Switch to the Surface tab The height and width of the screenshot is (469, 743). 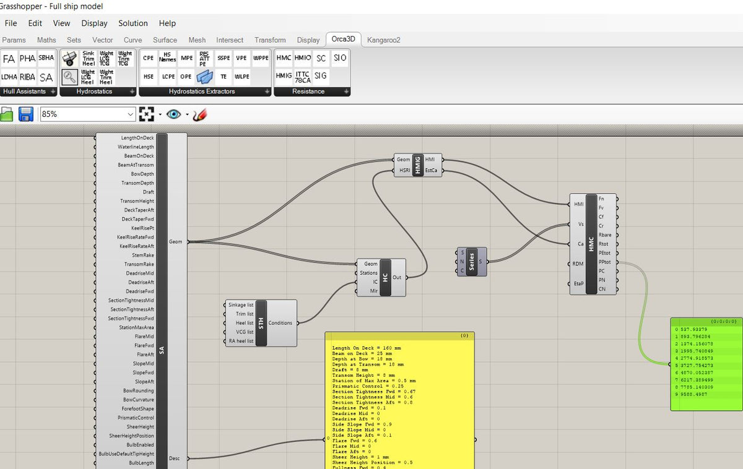pos(165,40)
